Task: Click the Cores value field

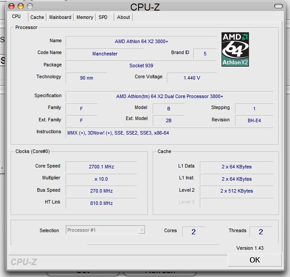Action: click(x=194, y=232)
